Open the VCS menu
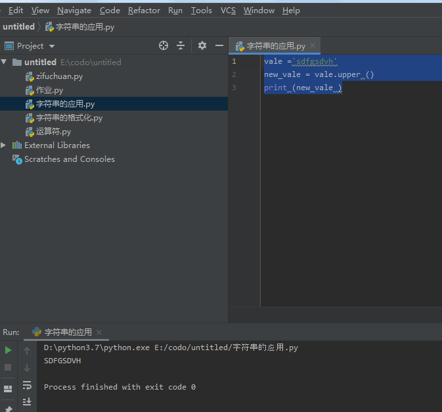 click(228, 11)
